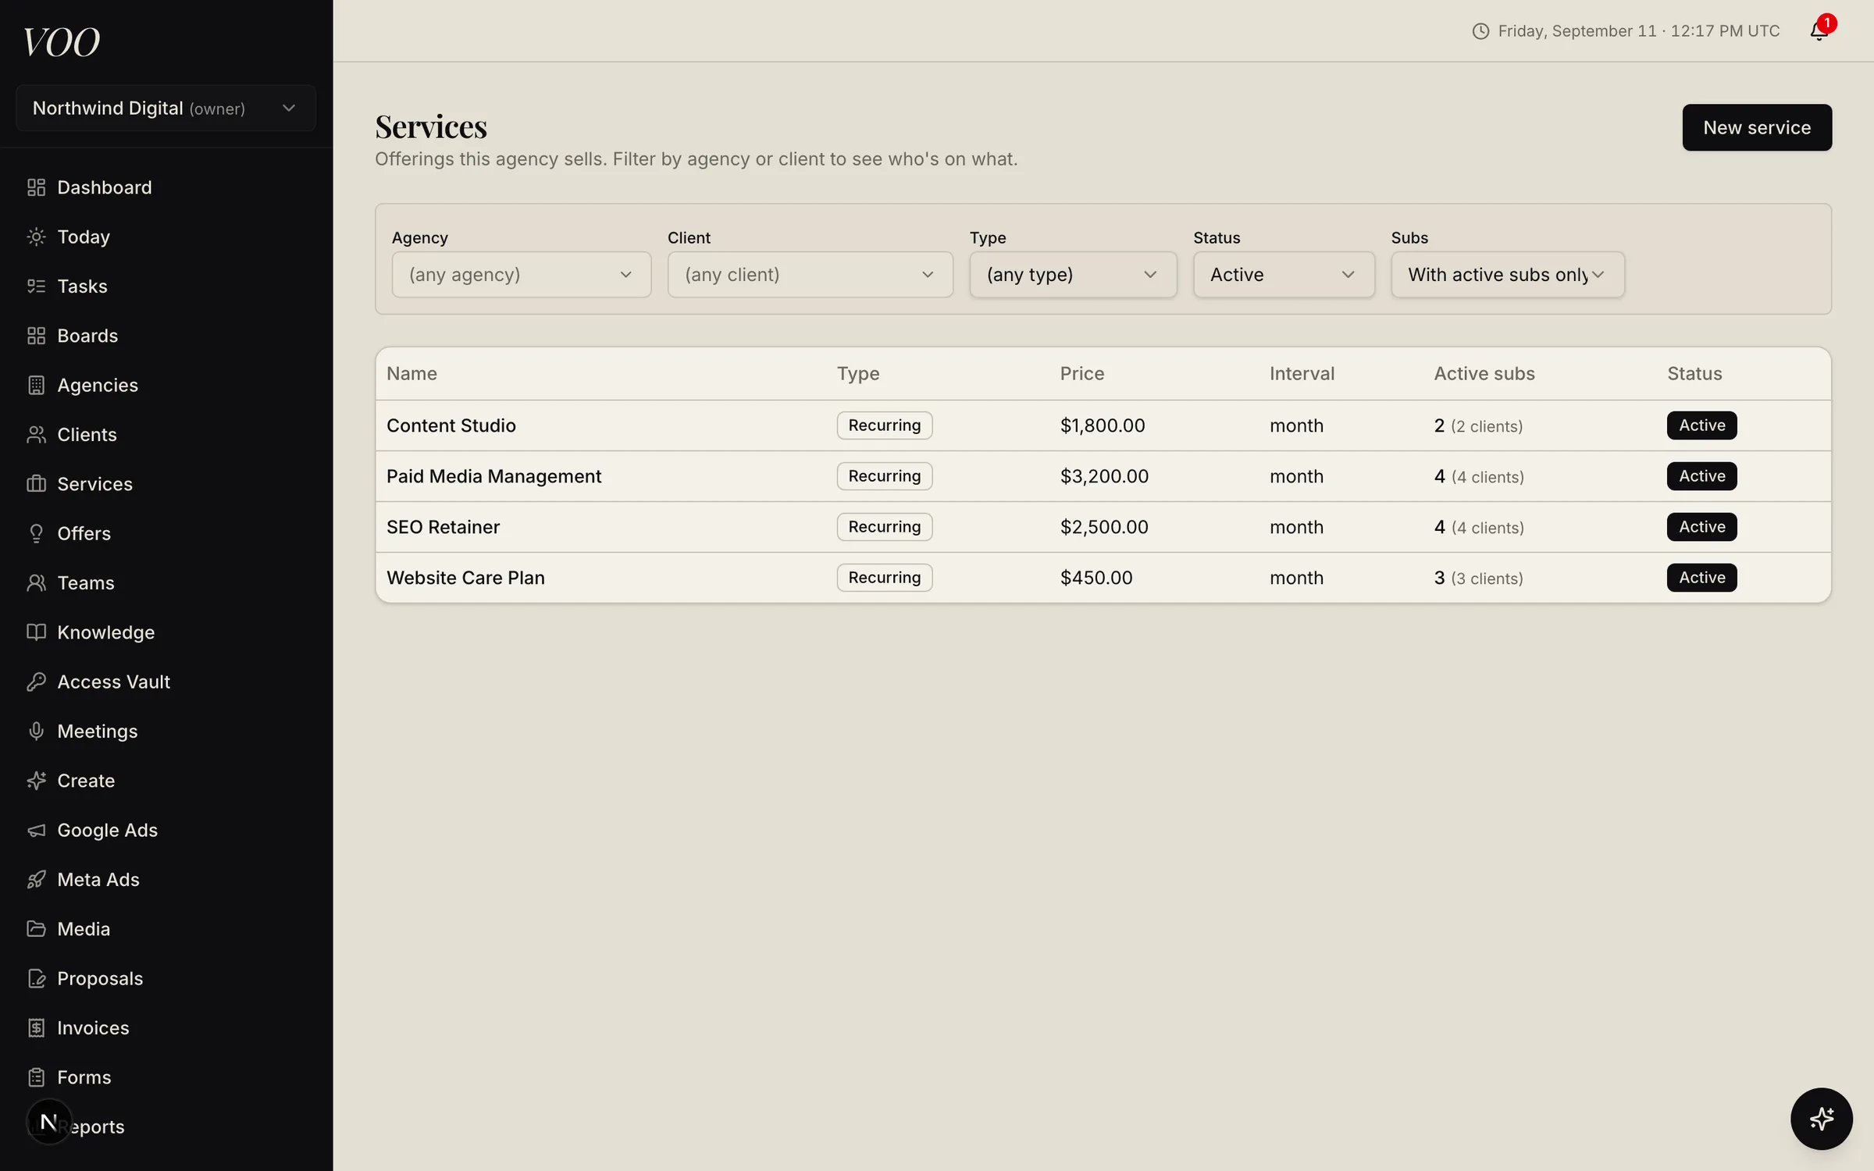The width and height of the screenshot is (1874, 1171).
Task: Click the sparkle AI assistant button
Action: click(1821, 1119)
